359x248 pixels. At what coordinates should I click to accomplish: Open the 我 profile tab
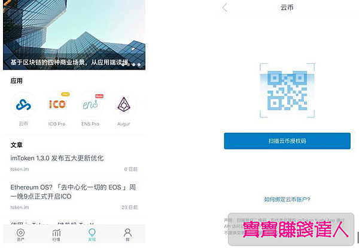click(x=127, y=235)
